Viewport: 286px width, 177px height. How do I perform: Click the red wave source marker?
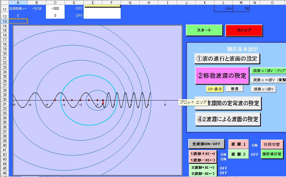tap(103, 102)
